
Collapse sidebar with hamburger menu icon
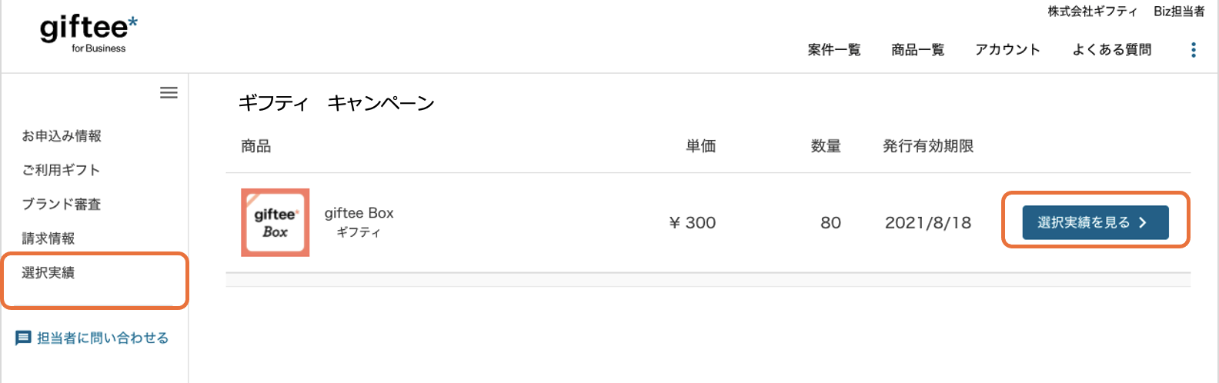[169, 93]
